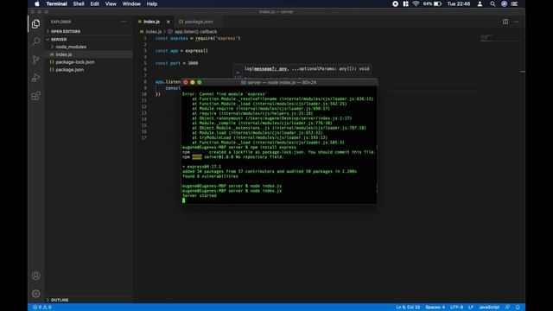Collapse the parameter hint arrow up
Viewport: 553px width, 311px height.
click(x=238, y=73)
